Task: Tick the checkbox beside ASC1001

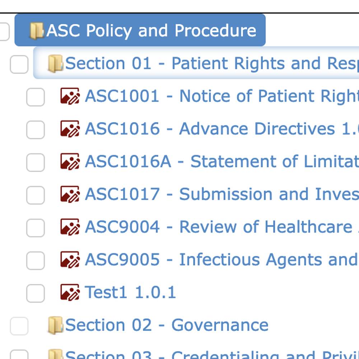Action: click(x=36, y=97)
